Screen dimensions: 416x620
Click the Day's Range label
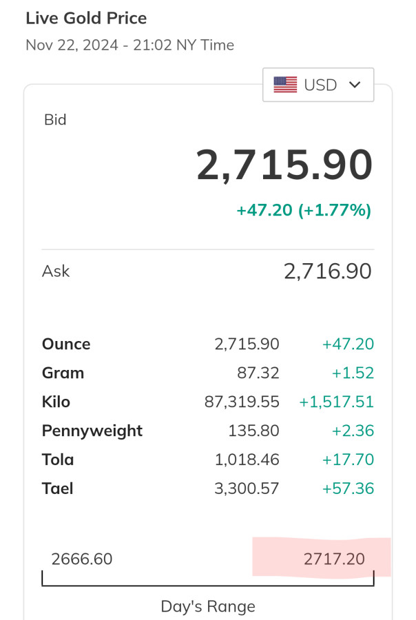tap(208, 606)
